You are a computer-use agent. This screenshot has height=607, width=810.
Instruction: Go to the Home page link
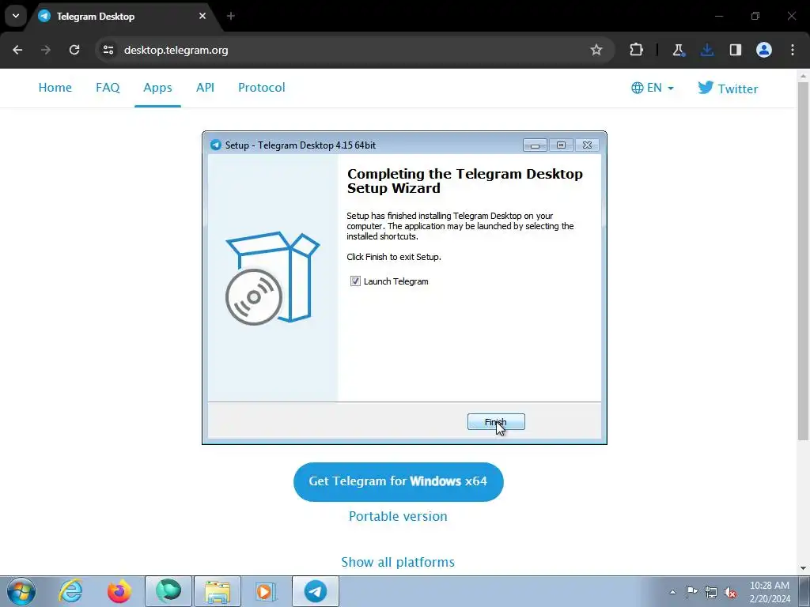pos(55,88)
